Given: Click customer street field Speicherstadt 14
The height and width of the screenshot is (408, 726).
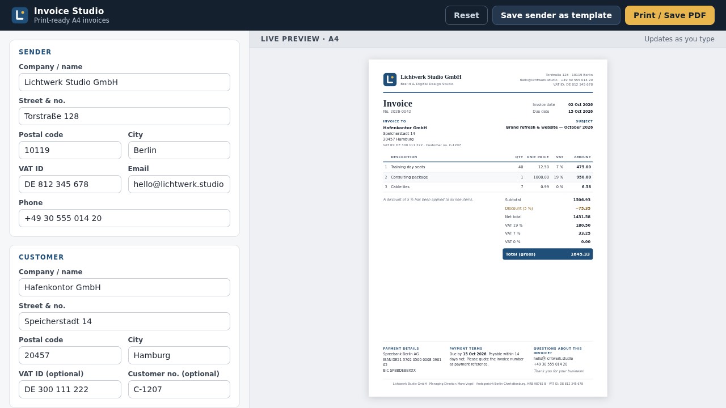Looking at the screenshot, I should (124, 321).
